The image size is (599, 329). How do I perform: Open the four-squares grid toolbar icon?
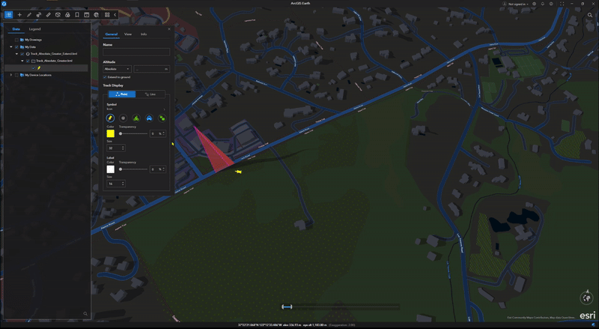(x=107, y=14)
